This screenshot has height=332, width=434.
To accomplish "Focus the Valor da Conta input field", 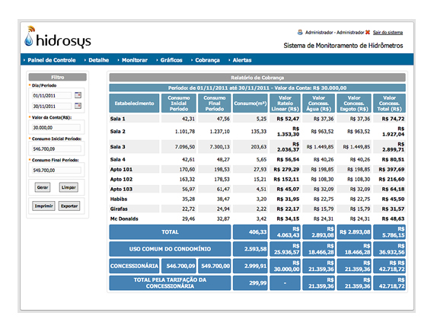I will coord(56,128).
